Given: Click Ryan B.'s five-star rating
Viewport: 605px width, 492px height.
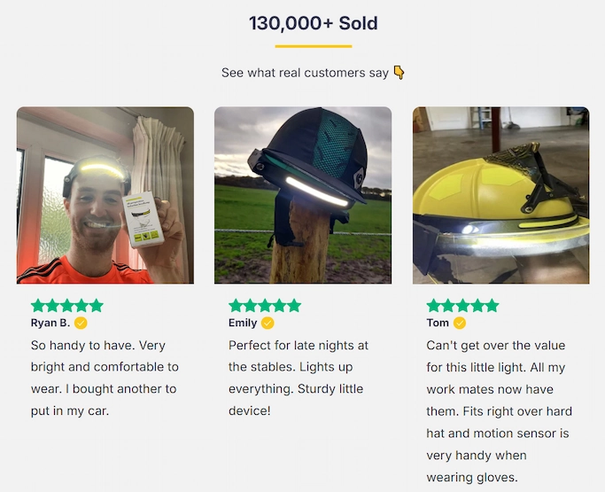Looking at the screenshot, I should pyautogui.click(x=67, y=305).
